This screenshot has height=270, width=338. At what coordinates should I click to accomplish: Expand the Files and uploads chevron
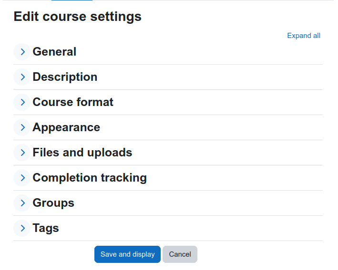[x=22, y=153]
